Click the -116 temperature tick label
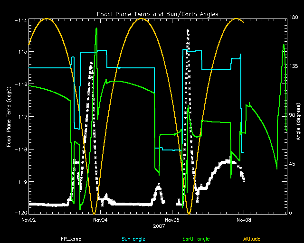 tap(20, 84)
